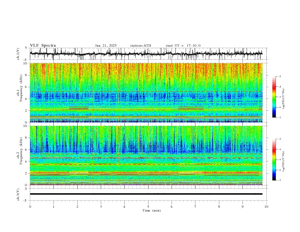This screenshot has width=300, height=232.
Task: Click the ch.1 spectrogram plot
Action: point(146,92)
